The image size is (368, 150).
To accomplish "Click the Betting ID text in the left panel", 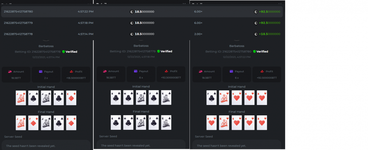I will point(38,52).
